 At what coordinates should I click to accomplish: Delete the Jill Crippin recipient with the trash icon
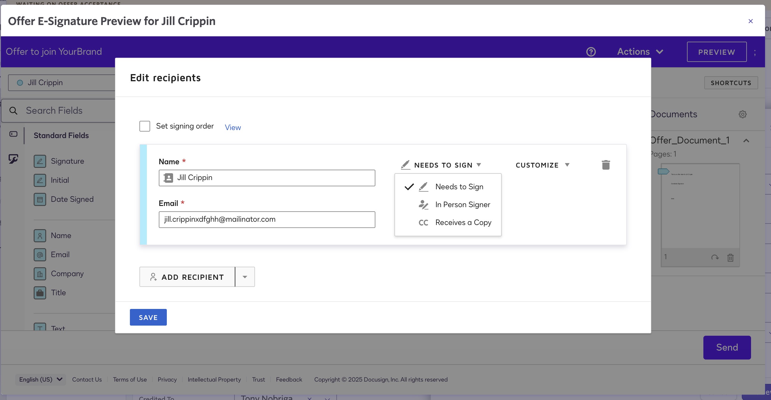(605, 165)
